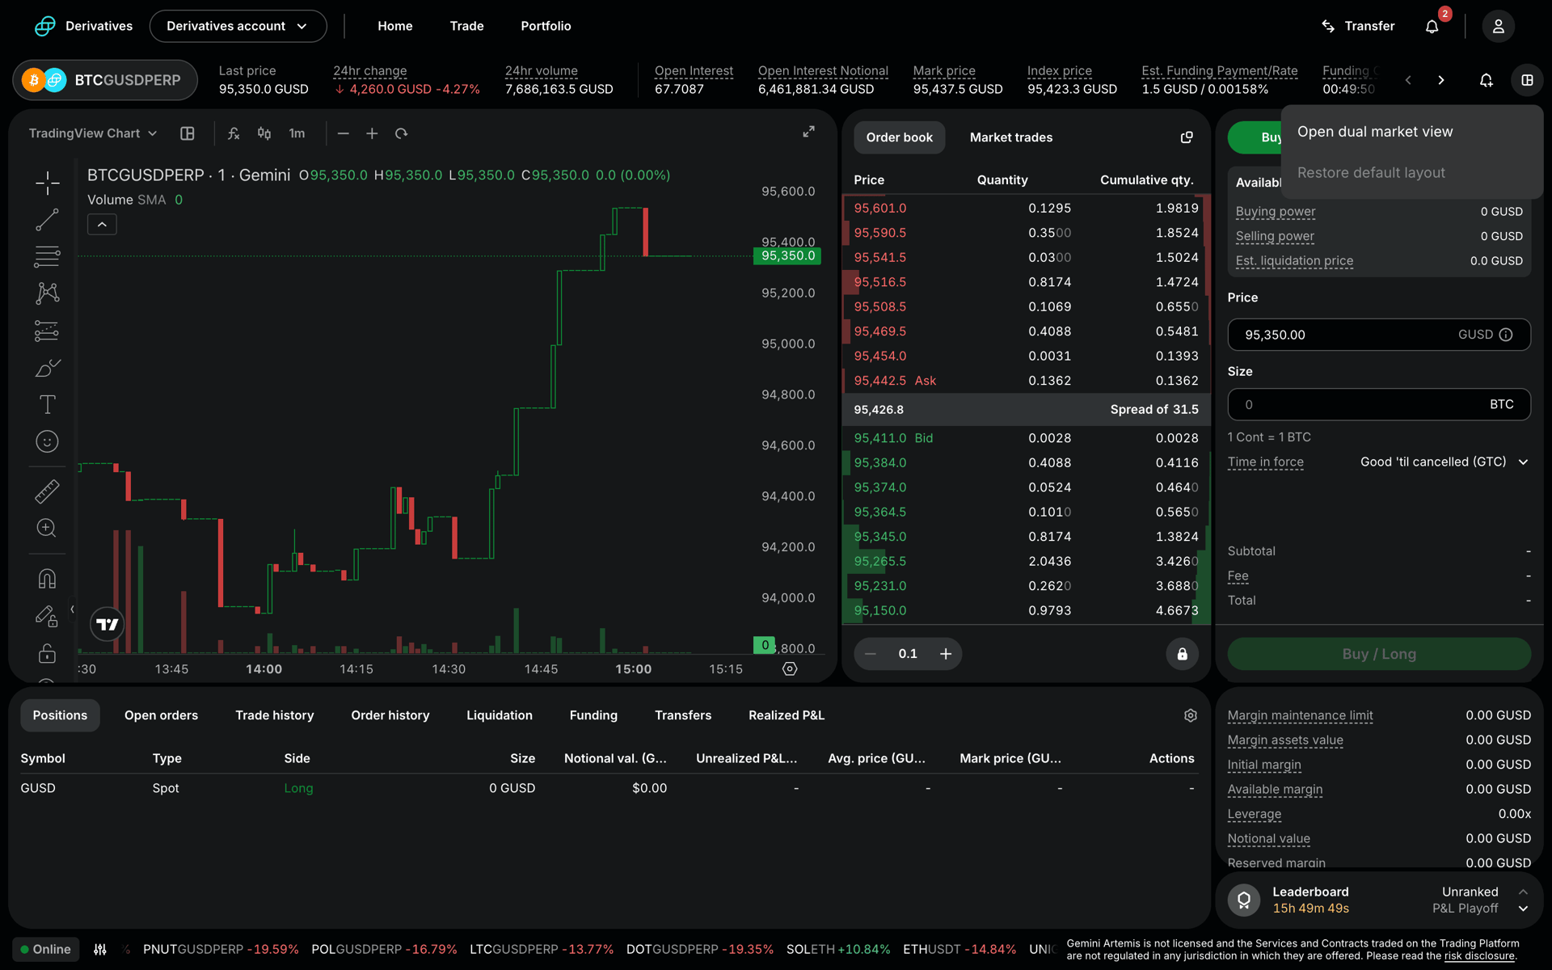Open Time in force GTC dropdown

pyautogui.click(x=1444, y=462)
